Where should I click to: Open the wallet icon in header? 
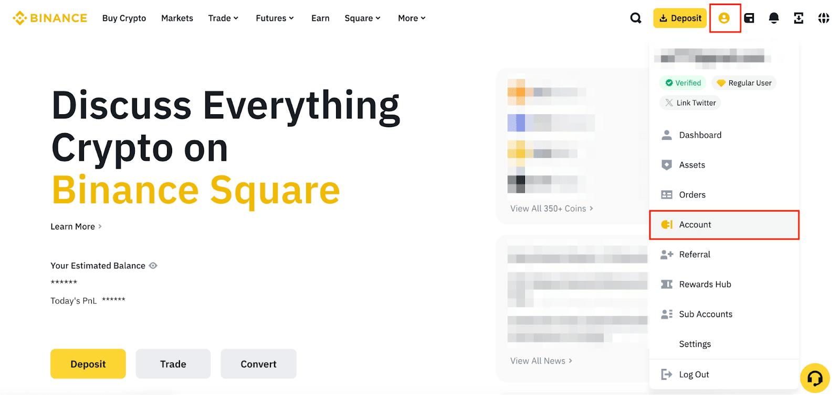749,18
